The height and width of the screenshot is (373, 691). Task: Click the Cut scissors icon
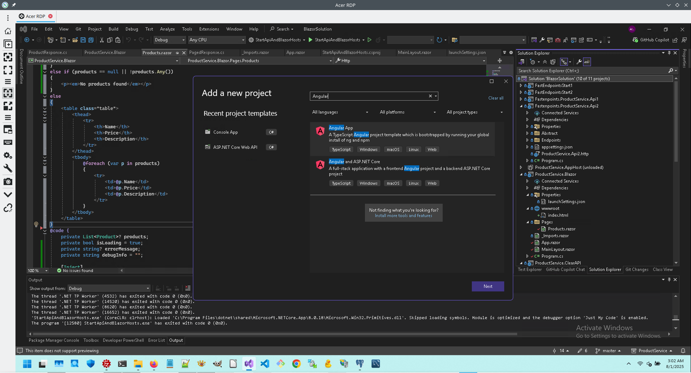[102, 40]
